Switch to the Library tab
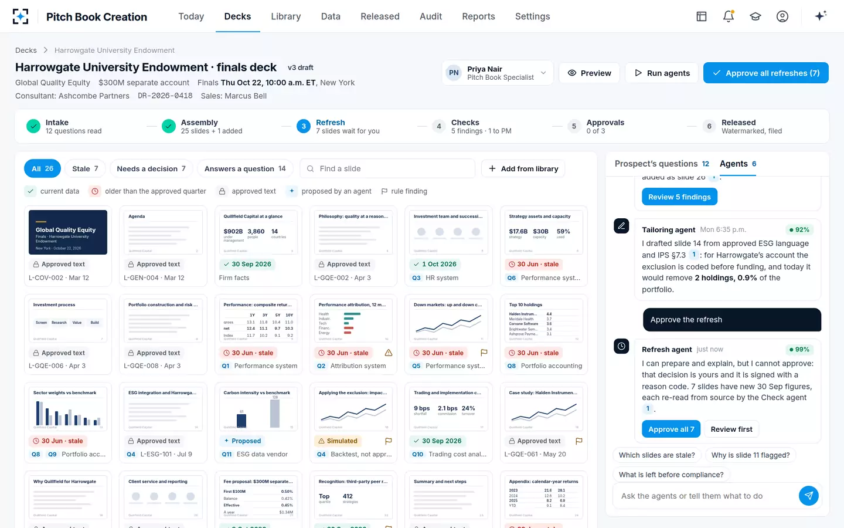Screen dimensions: 844x528 (x=286, y=16)
